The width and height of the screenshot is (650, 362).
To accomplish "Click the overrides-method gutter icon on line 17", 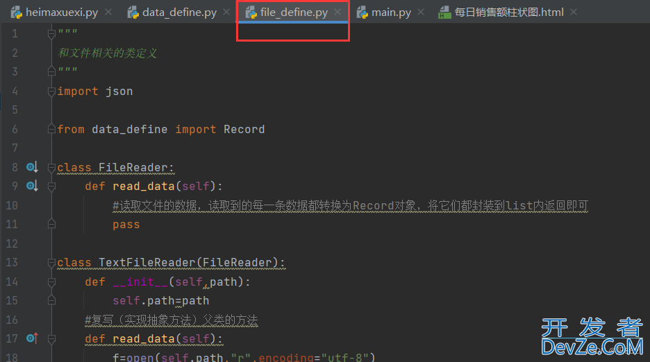I will coord(32,338).
